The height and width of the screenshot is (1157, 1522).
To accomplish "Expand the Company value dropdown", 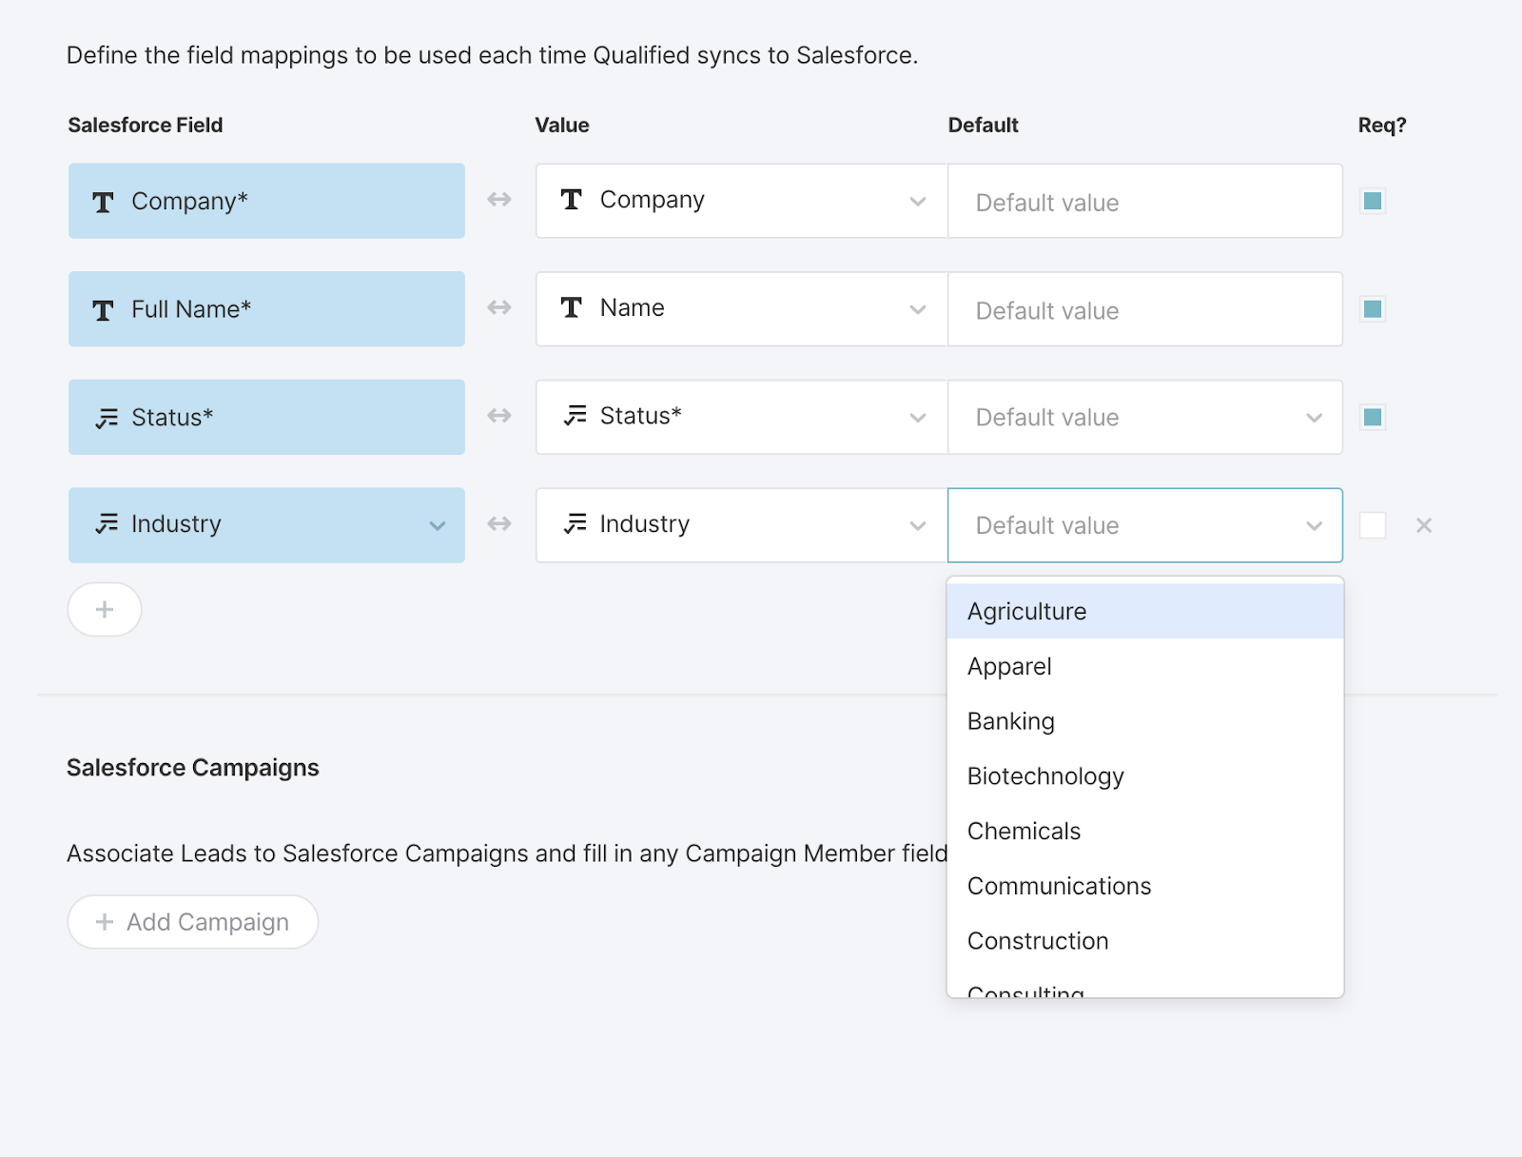I will (916, 201).
